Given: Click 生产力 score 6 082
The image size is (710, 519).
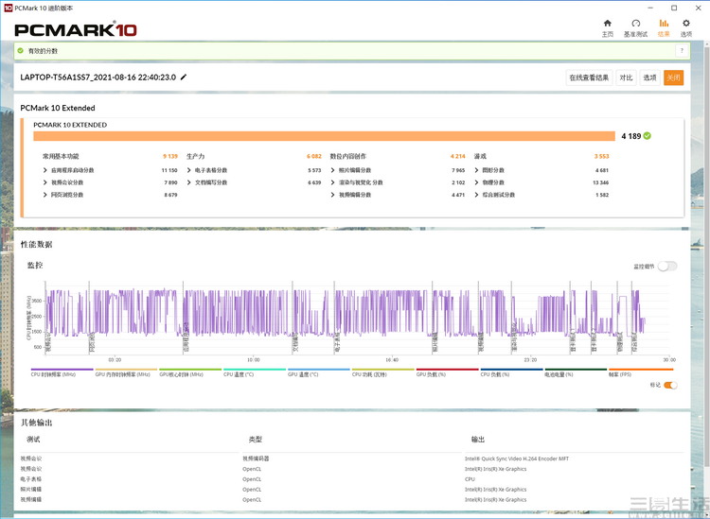Looking at the screenshot, I should 313,156.
